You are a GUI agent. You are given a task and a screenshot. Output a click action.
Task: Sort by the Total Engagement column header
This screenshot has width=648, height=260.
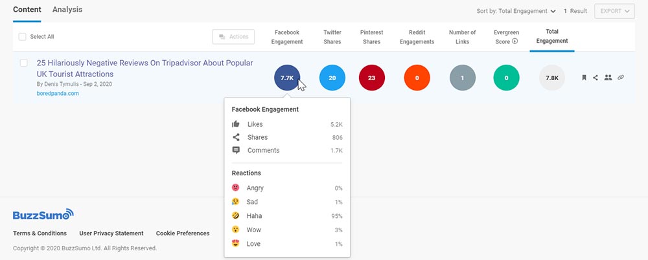pos(552,37)
